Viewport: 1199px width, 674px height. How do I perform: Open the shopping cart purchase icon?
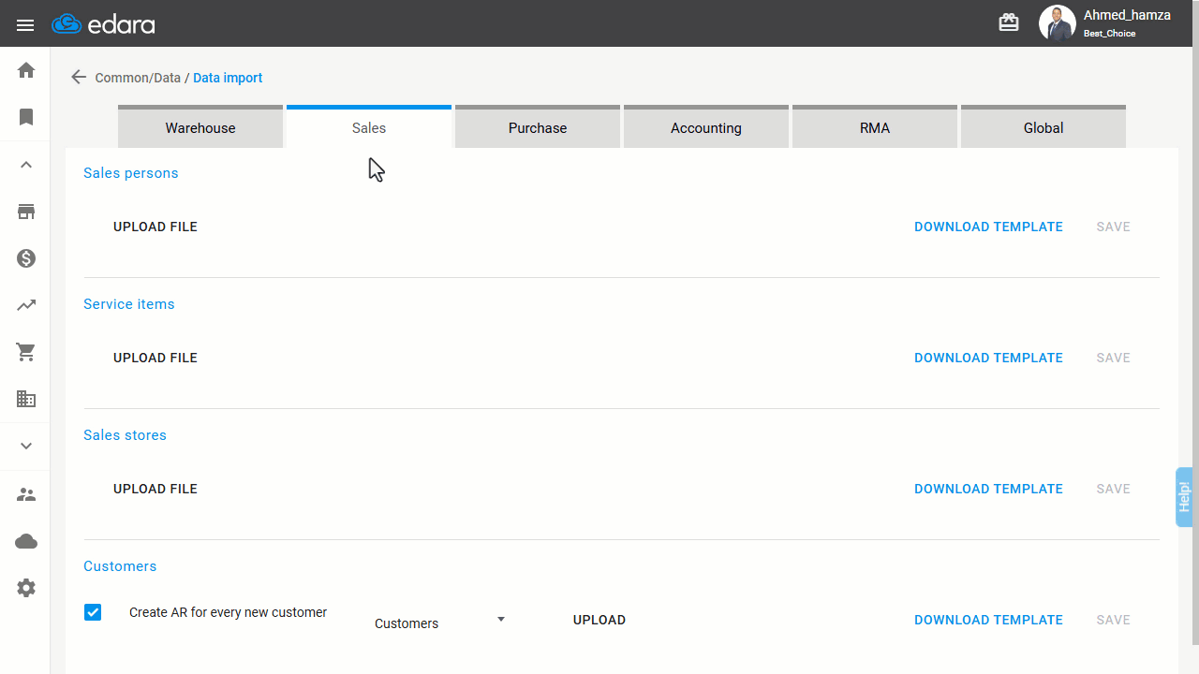26,352
